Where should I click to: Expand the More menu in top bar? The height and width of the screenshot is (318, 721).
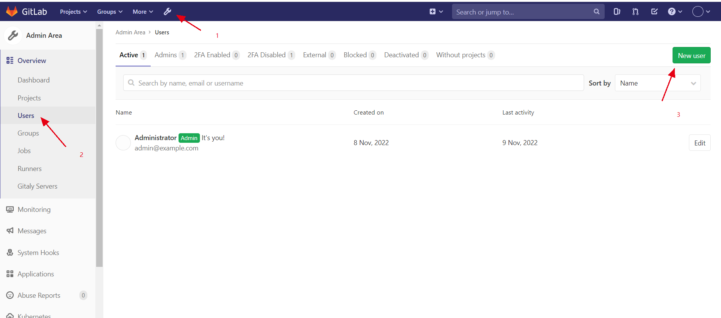143,12
